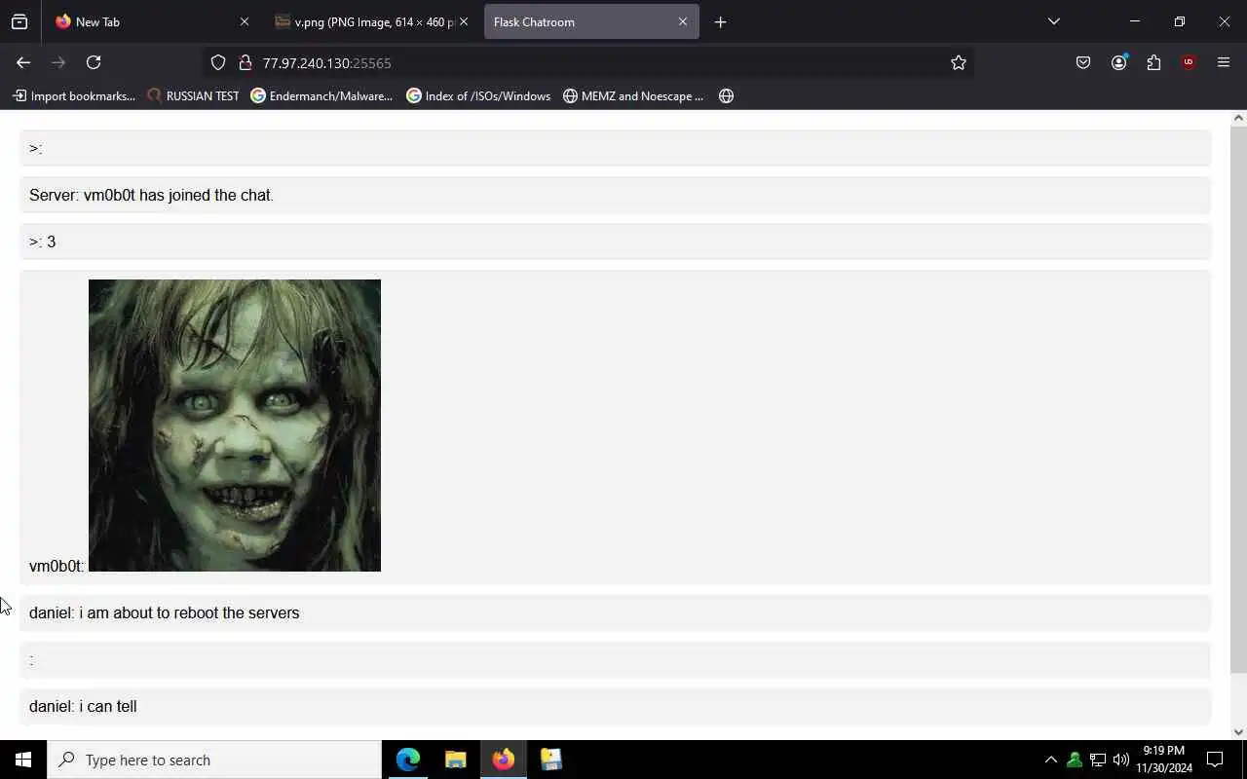
Task: Click the '>: 3' message
Action: click(x=615, y=241)
